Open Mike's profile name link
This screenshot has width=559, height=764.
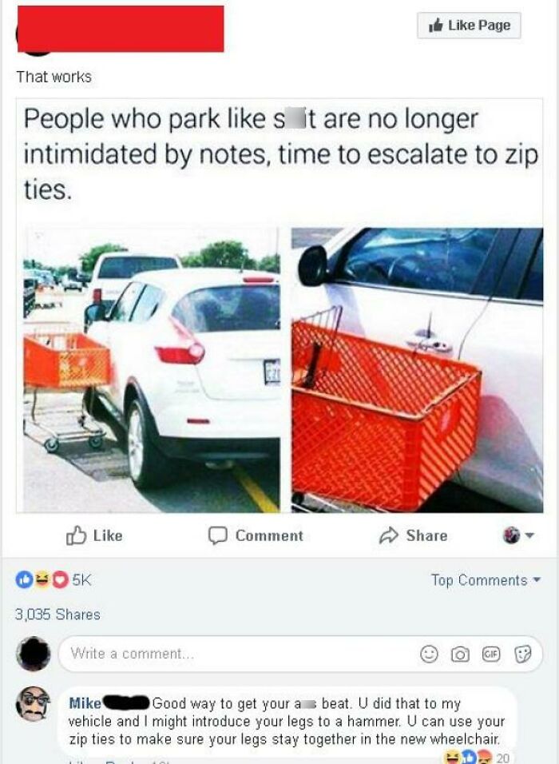[x=85, y=703]
